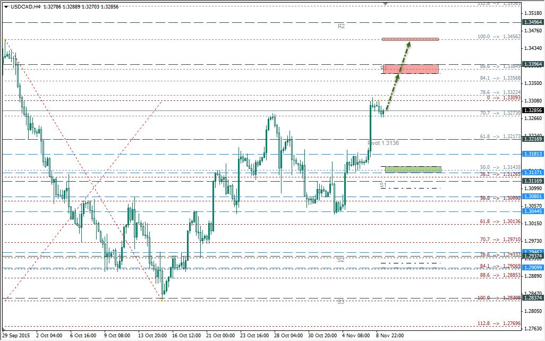
Task: Select the small red rectangle at 100.0 level
Action: click(410, 39)
